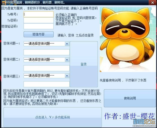Close the window with the X button
This screenshot has height=128, width=157.
[152, 2]
